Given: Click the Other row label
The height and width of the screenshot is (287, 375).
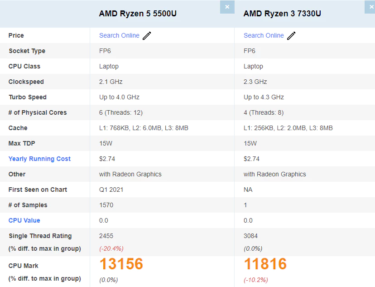Looking at the screenshot, I should pos(17,174).
